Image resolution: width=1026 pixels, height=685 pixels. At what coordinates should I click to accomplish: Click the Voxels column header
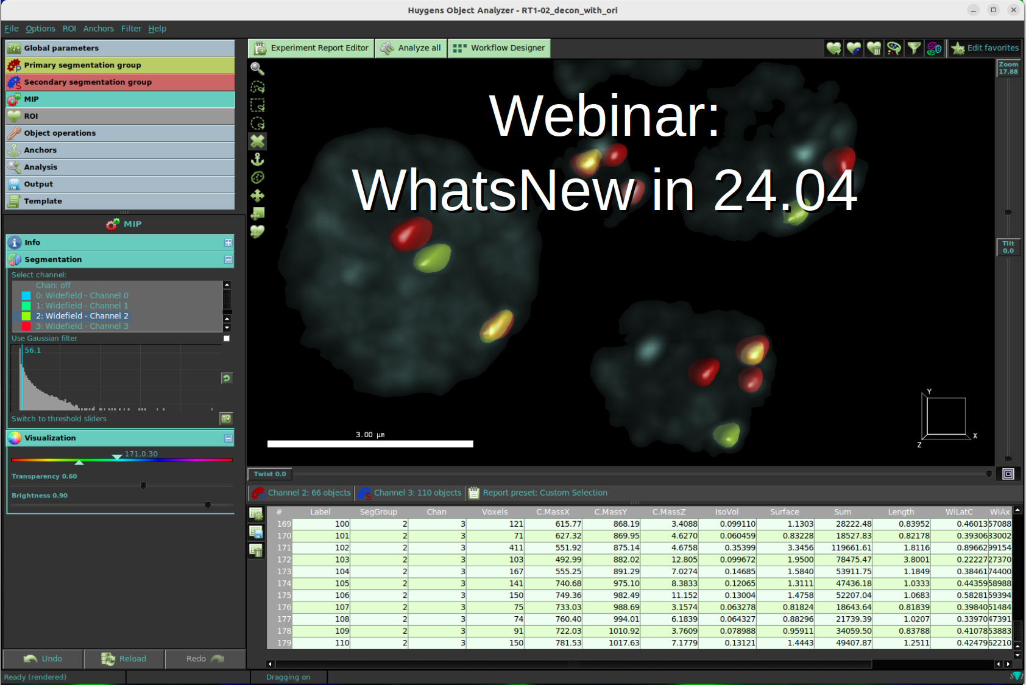click(494, 512)
